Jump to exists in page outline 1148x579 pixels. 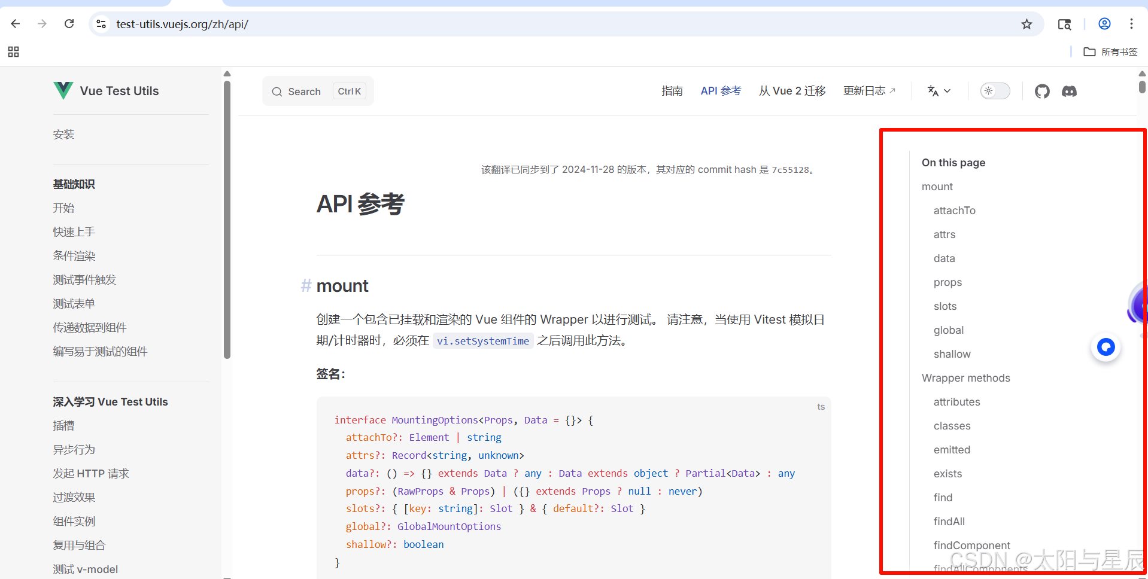click(948, 474)
